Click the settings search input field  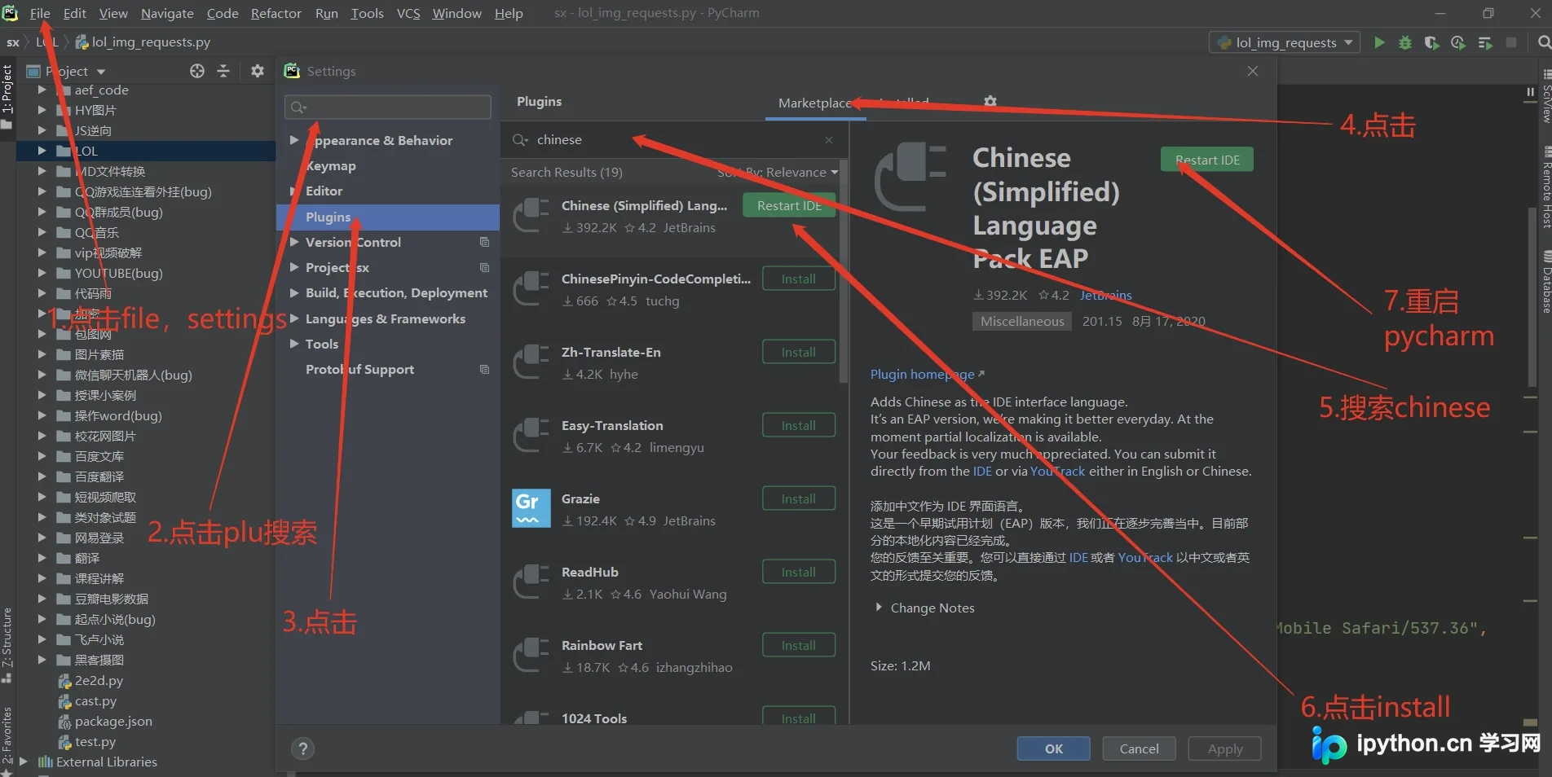tap(388, 108)
